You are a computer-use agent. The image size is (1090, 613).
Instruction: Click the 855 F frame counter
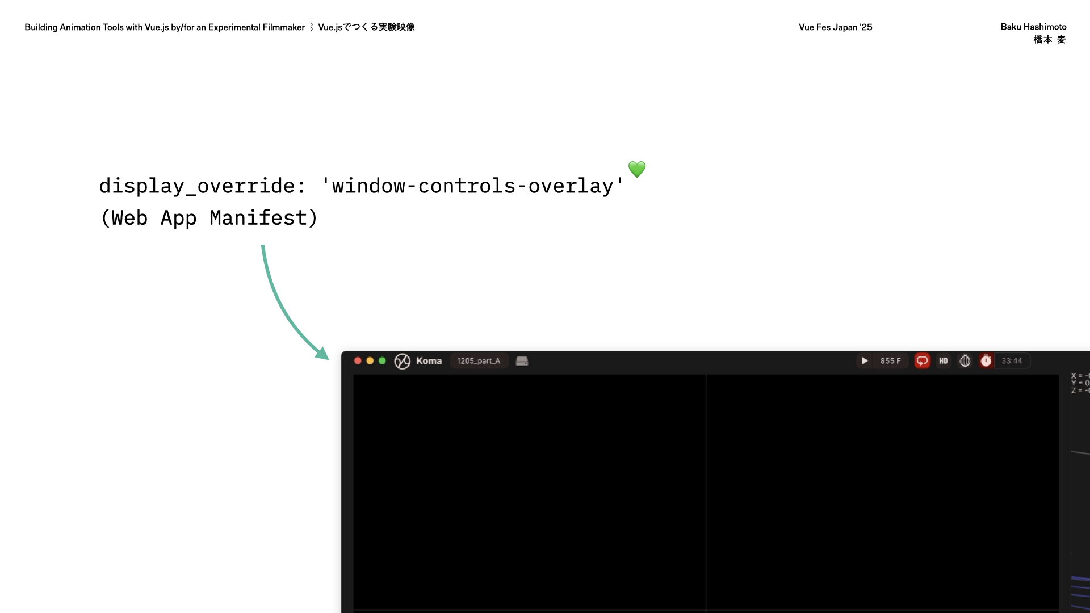[x=890, y=361]
